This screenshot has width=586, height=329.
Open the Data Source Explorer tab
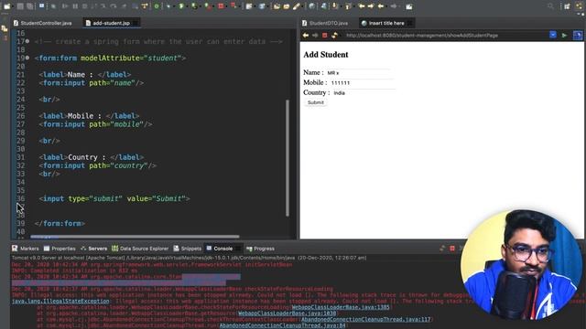(x=140, y=249)
